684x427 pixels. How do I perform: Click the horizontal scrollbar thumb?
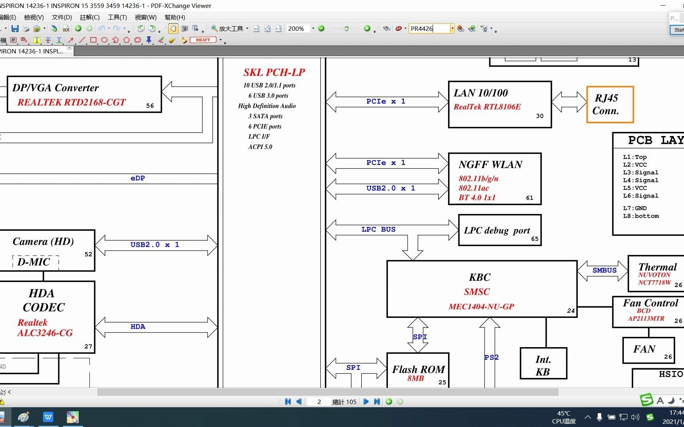click(x=328, y=392)
